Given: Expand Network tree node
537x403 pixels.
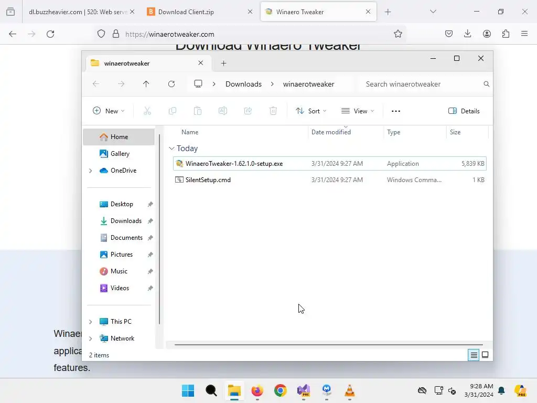Looking at the screenshot, I should point(90,338).
